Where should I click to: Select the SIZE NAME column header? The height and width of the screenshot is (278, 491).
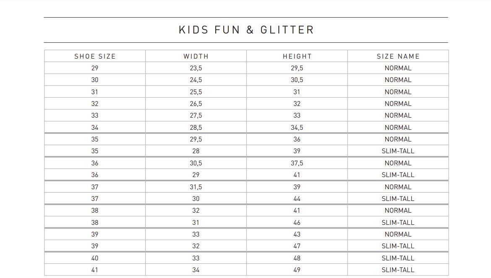[x=398, y=56]
